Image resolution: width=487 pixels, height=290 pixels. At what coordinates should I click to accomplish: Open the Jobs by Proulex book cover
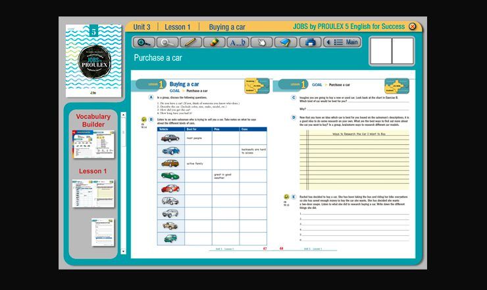tap(93, 61)
